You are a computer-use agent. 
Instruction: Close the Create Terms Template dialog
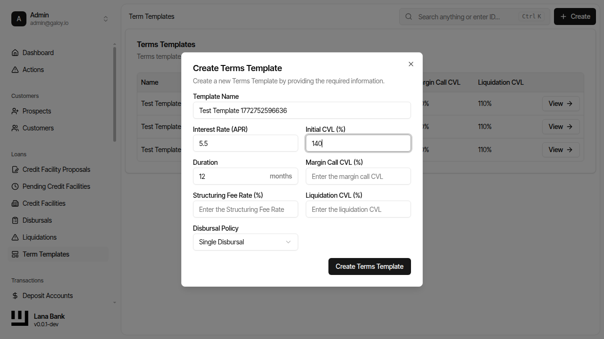[411, 64]
